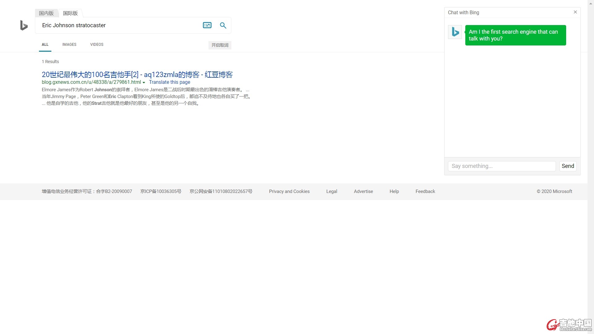Click the Bing avatar in chat
Screen dimensions: 594x334
pyautogui.click(x=455, y=32)
